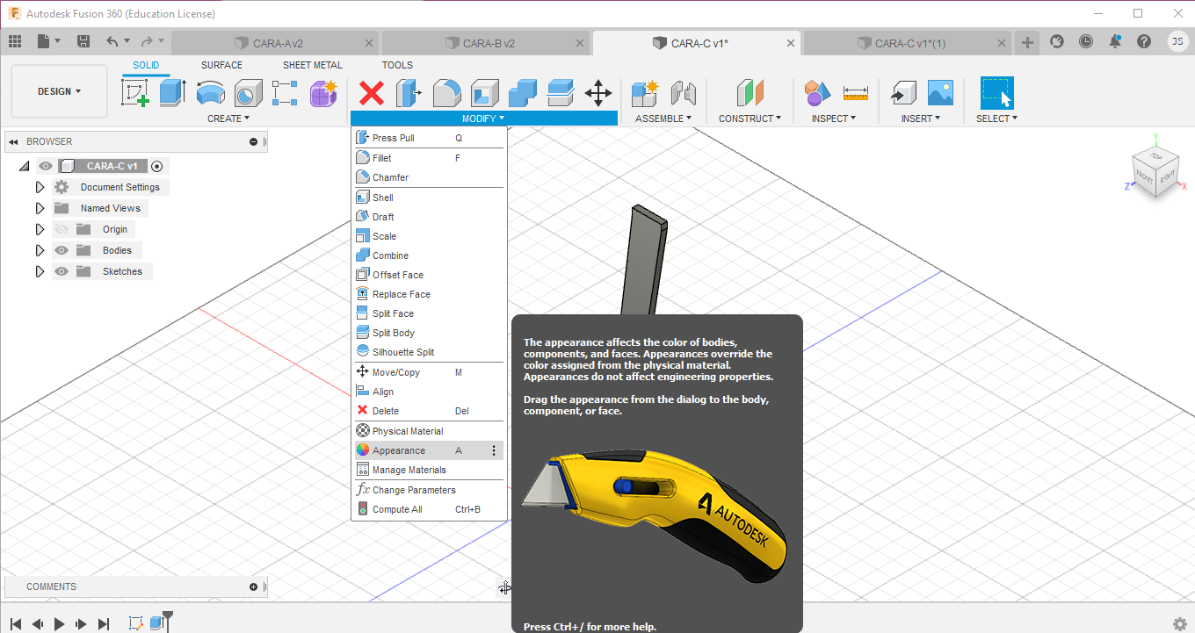The height and width of the screenshot is (633, 1195).
Task: Choose Physical Material in Modify menu
Action: pos(428,431)
